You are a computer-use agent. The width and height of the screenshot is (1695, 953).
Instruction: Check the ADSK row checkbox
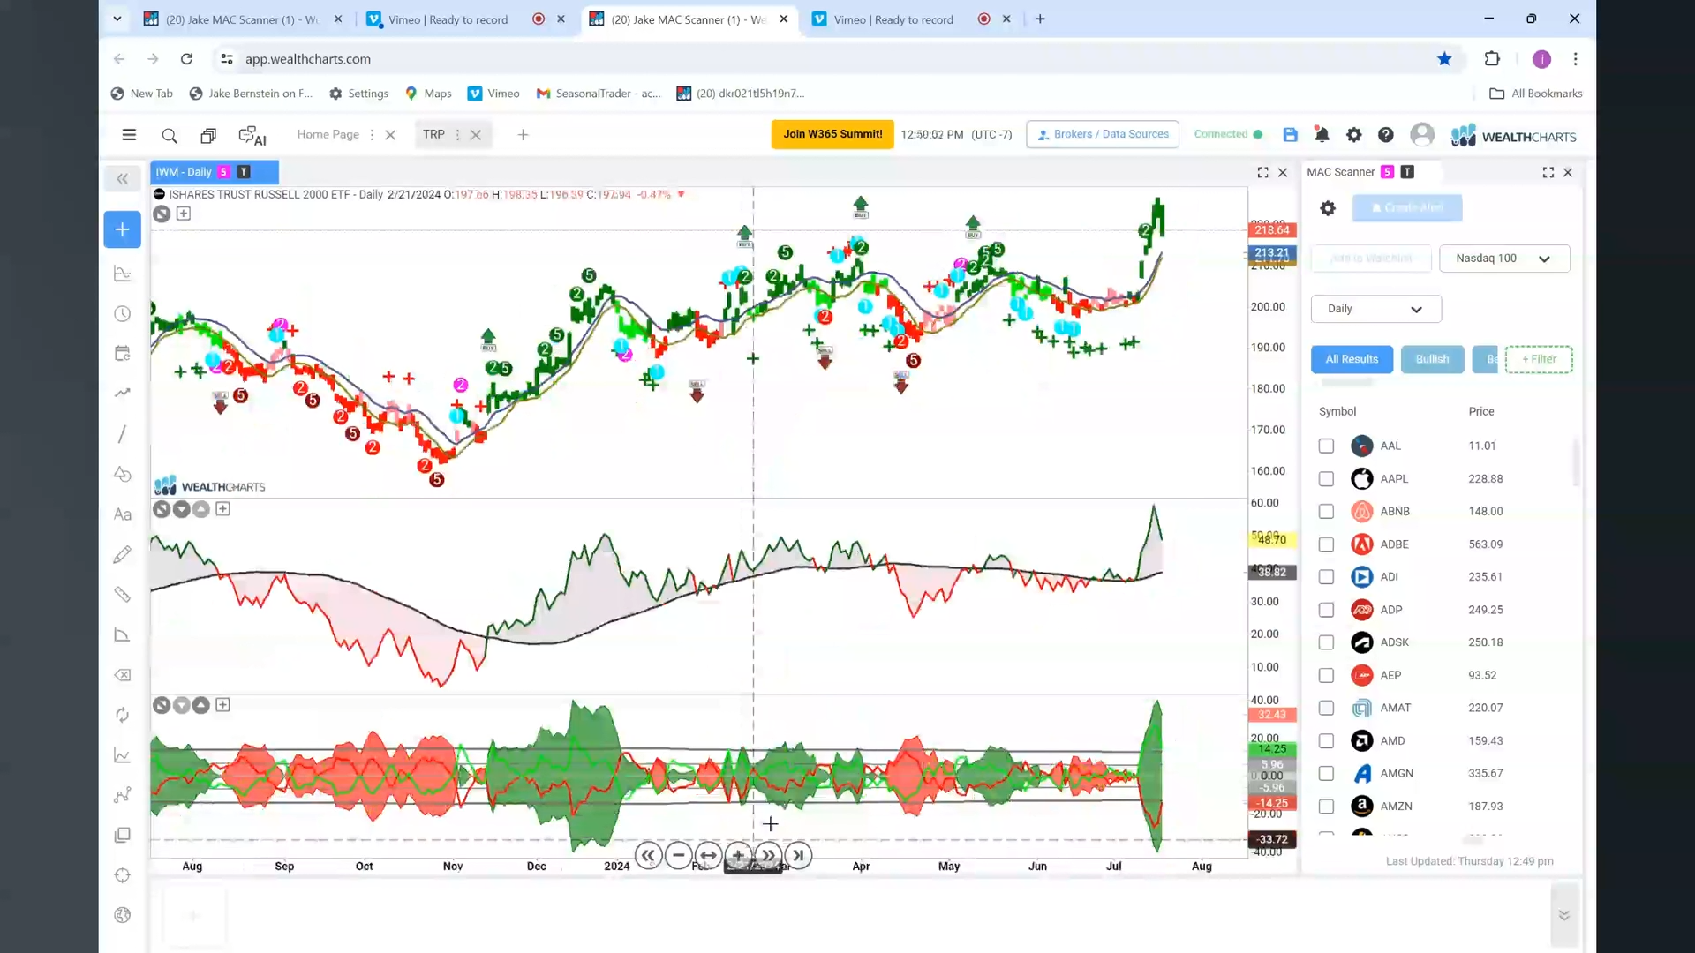pos(1326,642)
